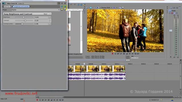Click play button under video preview
Screen dimensions: 182x102
pos(121,54)
